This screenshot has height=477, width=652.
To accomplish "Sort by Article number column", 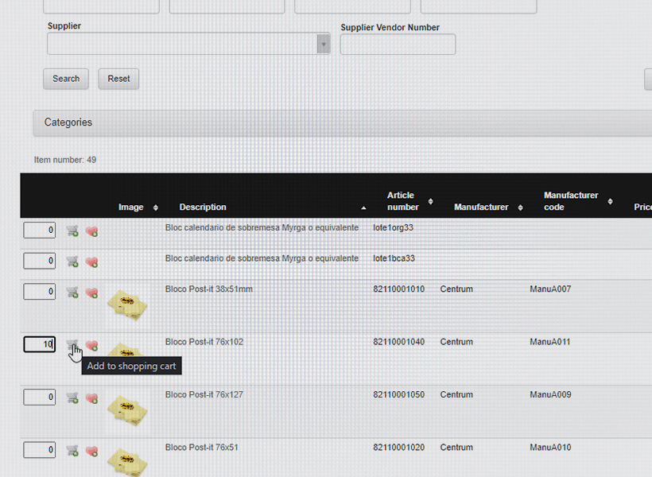I will click(403, 201).
